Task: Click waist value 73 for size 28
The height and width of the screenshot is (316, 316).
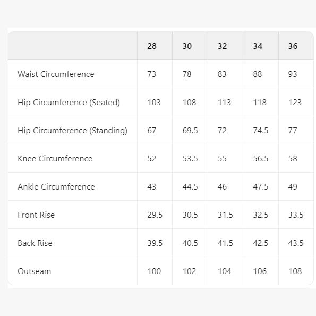Action: click(x=151, y=74)
